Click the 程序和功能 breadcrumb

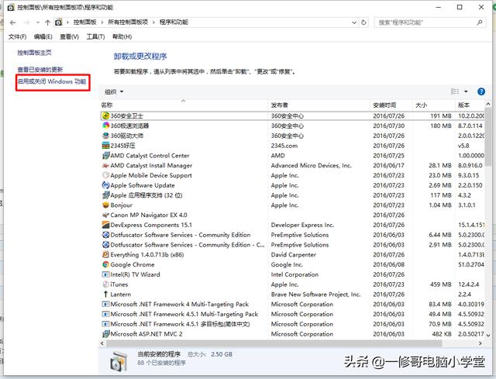pos(174,22)
